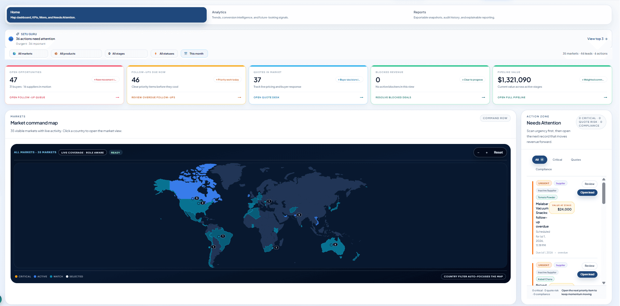620x306 pixels.
Task: Reset the map view
Action: pyautogui.click(x=498, y=152)
